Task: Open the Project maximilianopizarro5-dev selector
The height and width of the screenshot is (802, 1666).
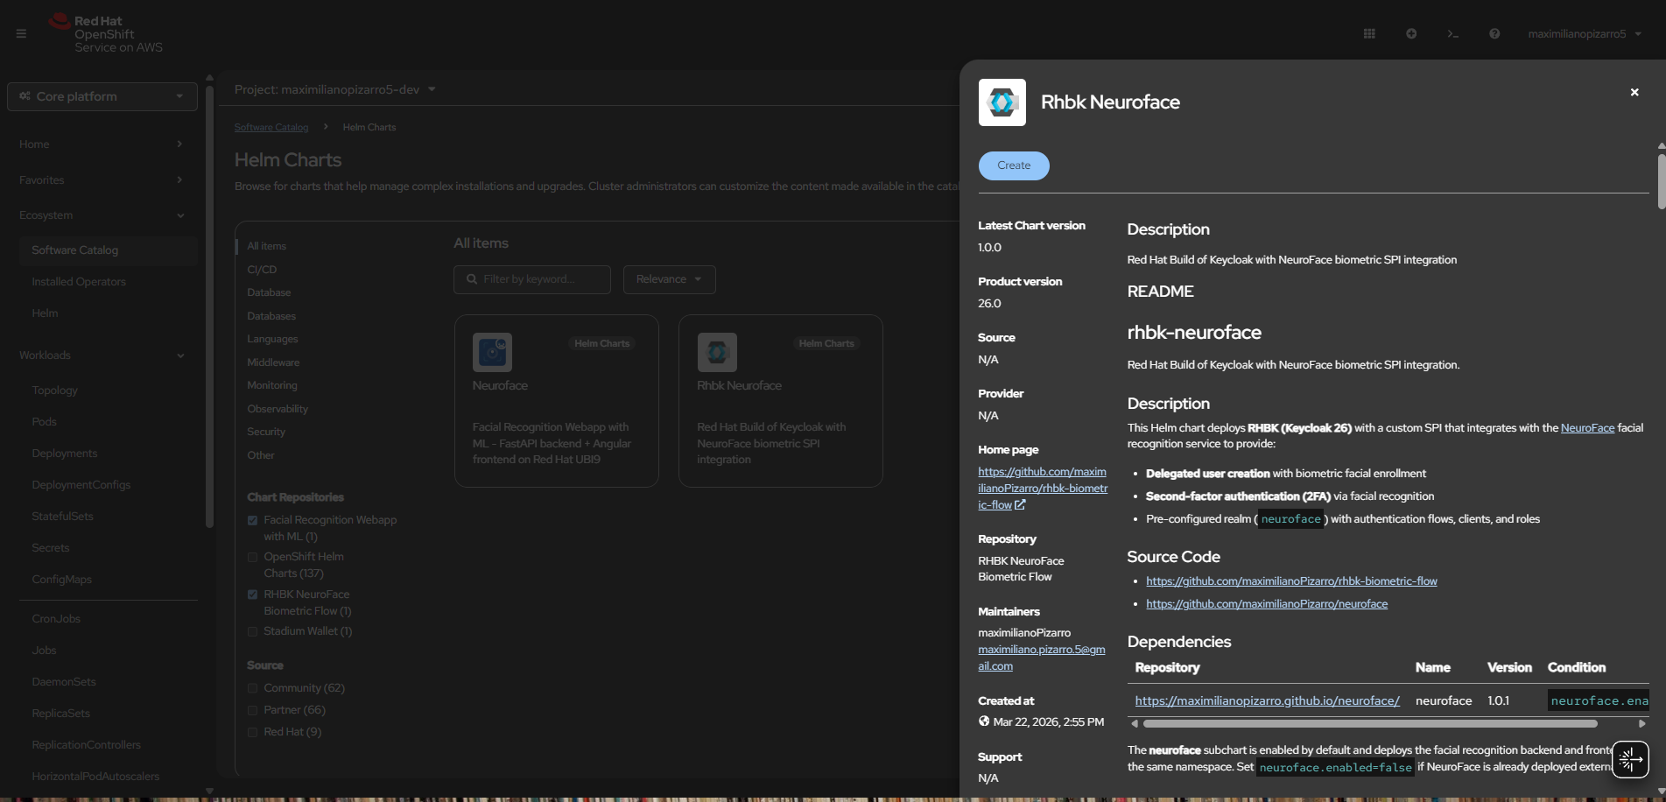Action: coord(334,89)
